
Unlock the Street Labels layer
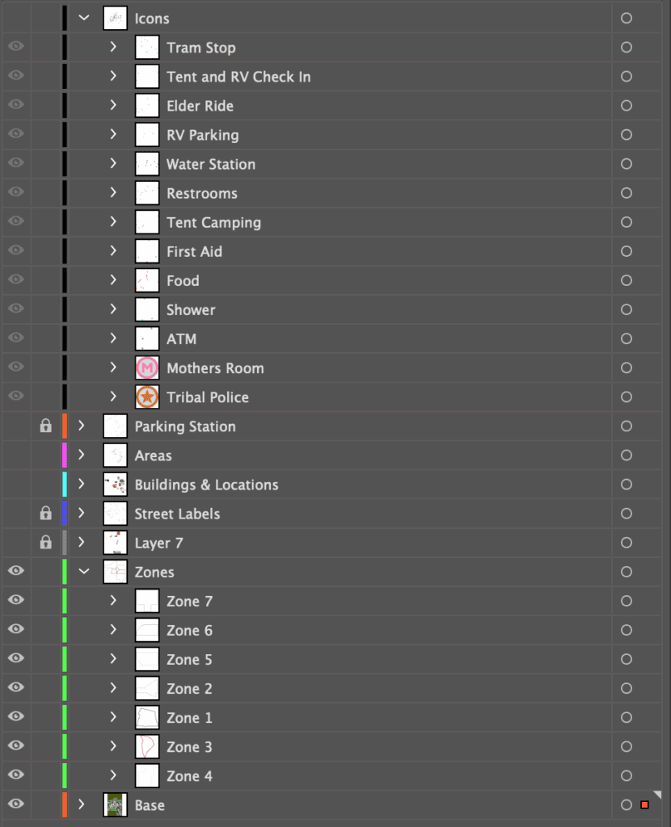coord(46,514)
